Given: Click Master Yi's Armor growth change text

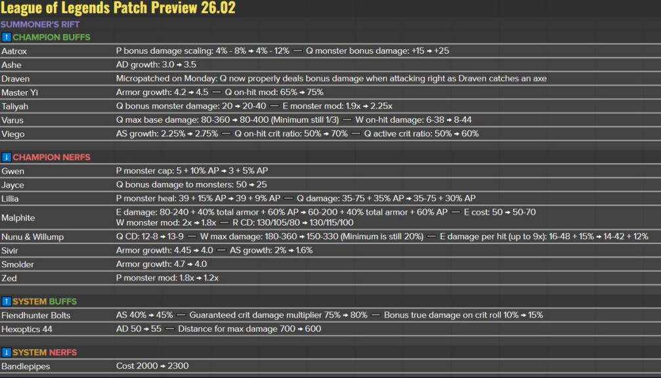Looking at the screenshot, I should point(162,92).
